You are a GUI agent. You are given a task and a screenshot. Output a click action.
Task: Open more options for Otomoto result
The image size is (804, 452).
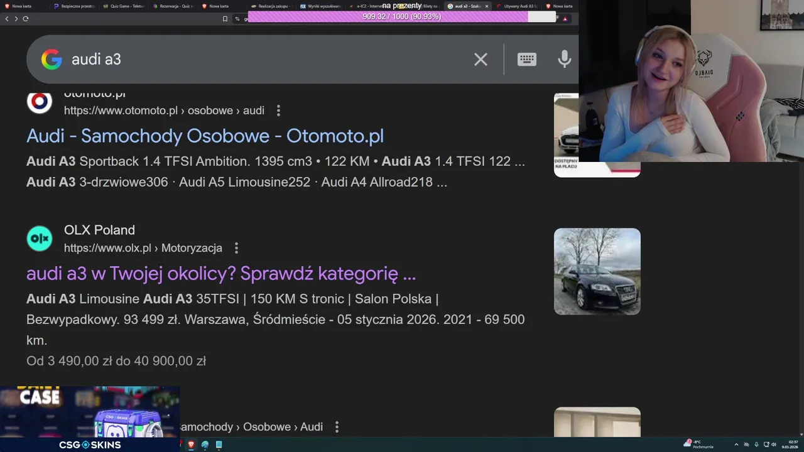tap(278, 110)
